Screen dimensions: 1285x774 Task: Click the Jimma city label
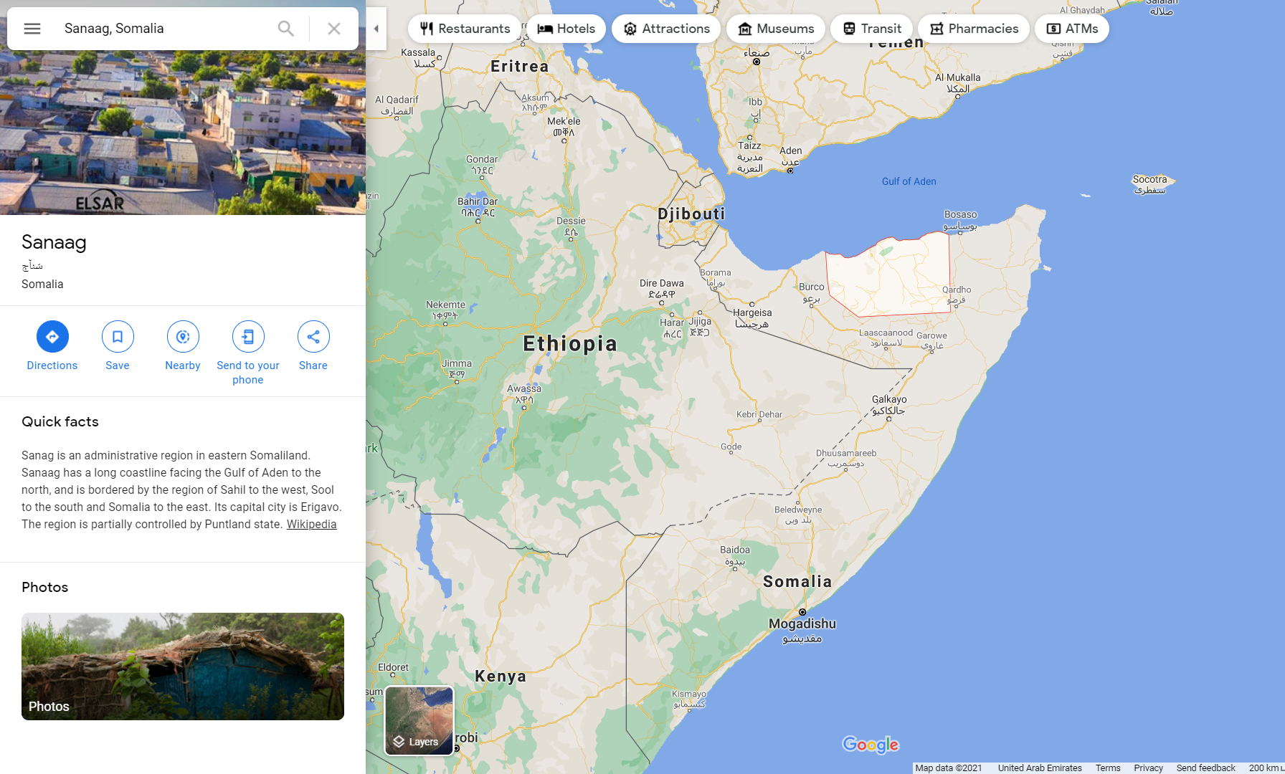click(x=457, y=363)
